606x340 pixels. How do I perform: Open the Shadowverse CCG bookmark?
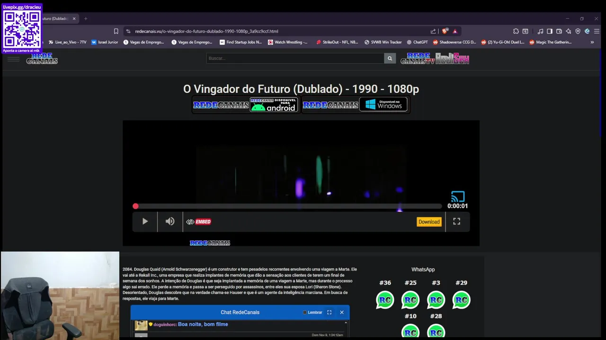pos(454,42)
